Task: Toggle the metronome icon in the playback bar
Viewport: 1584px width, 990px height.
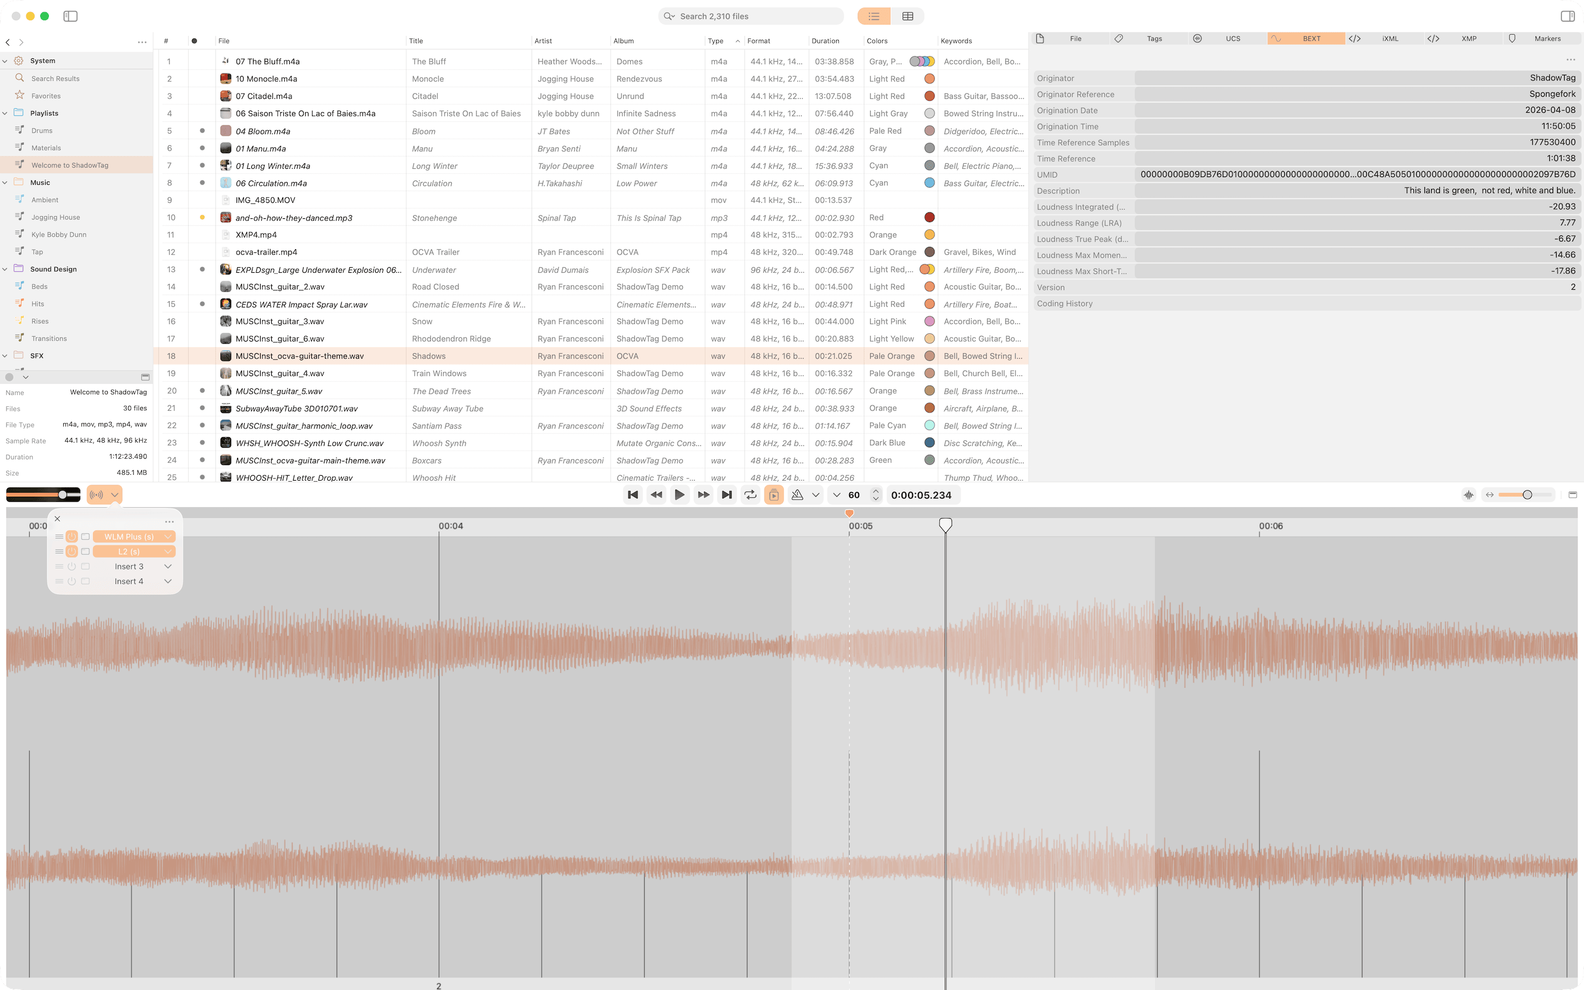Action: [x=798, y=495]
